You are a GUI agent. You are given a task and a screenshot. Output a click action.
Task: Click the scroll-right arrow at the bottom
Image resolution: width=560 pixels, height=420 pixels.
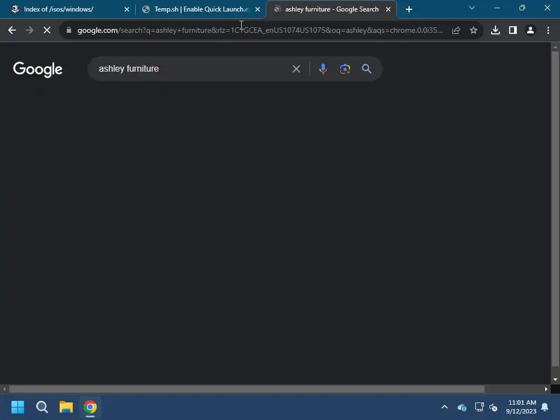[546, 389]
